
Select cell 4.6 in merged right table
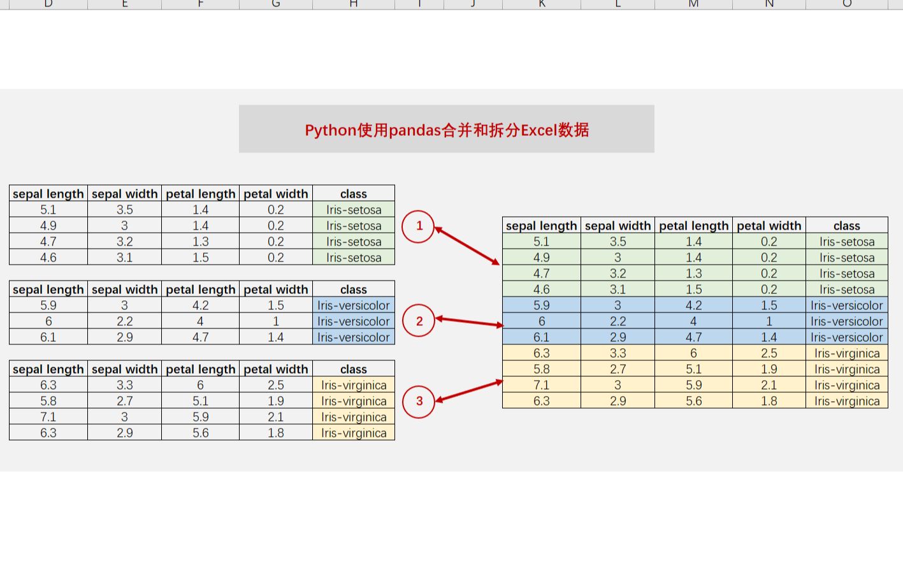(x=542, y=289)
